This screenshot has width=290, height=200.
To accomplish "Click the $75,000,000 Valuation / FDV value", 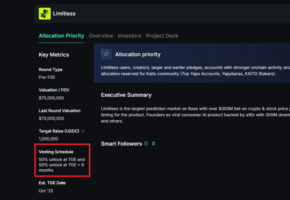I will pos(51,98).
